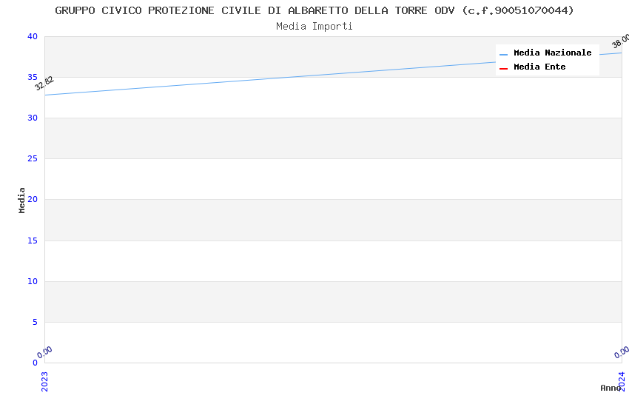
Task: Select the Media Ente legend label
Action: pos(539,67)
